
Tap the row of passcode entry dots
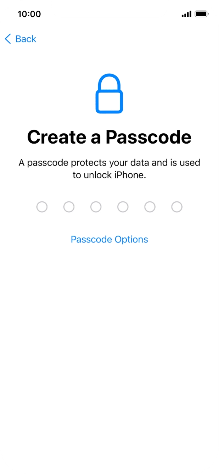109,207
